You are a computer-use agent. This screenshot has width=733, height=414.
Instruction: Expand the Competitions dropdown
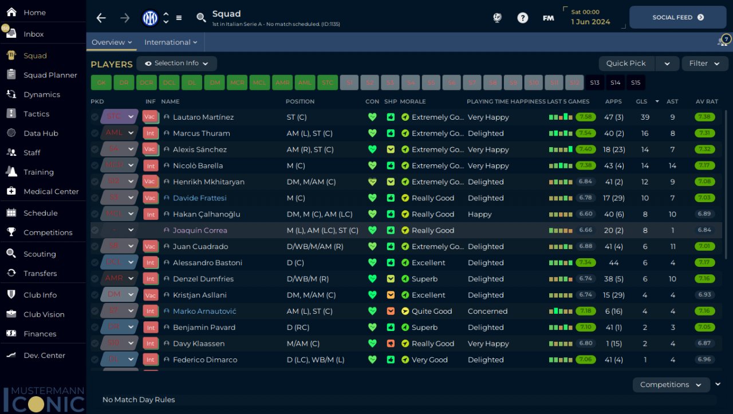click(x=671, y=385)
